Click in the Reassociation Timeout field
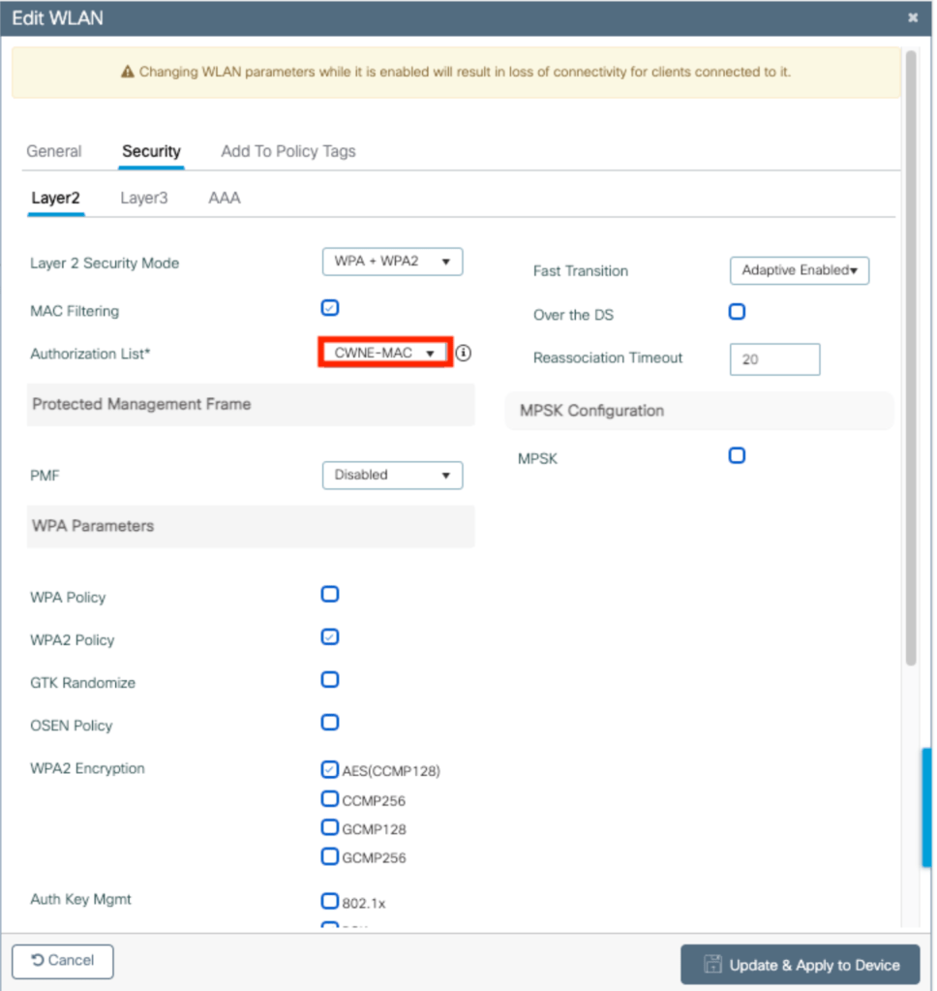This screenshot has height=991, width=937. 774,359
